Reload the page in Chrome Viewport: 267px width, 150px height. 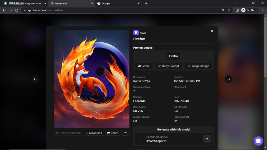[17, 10]
